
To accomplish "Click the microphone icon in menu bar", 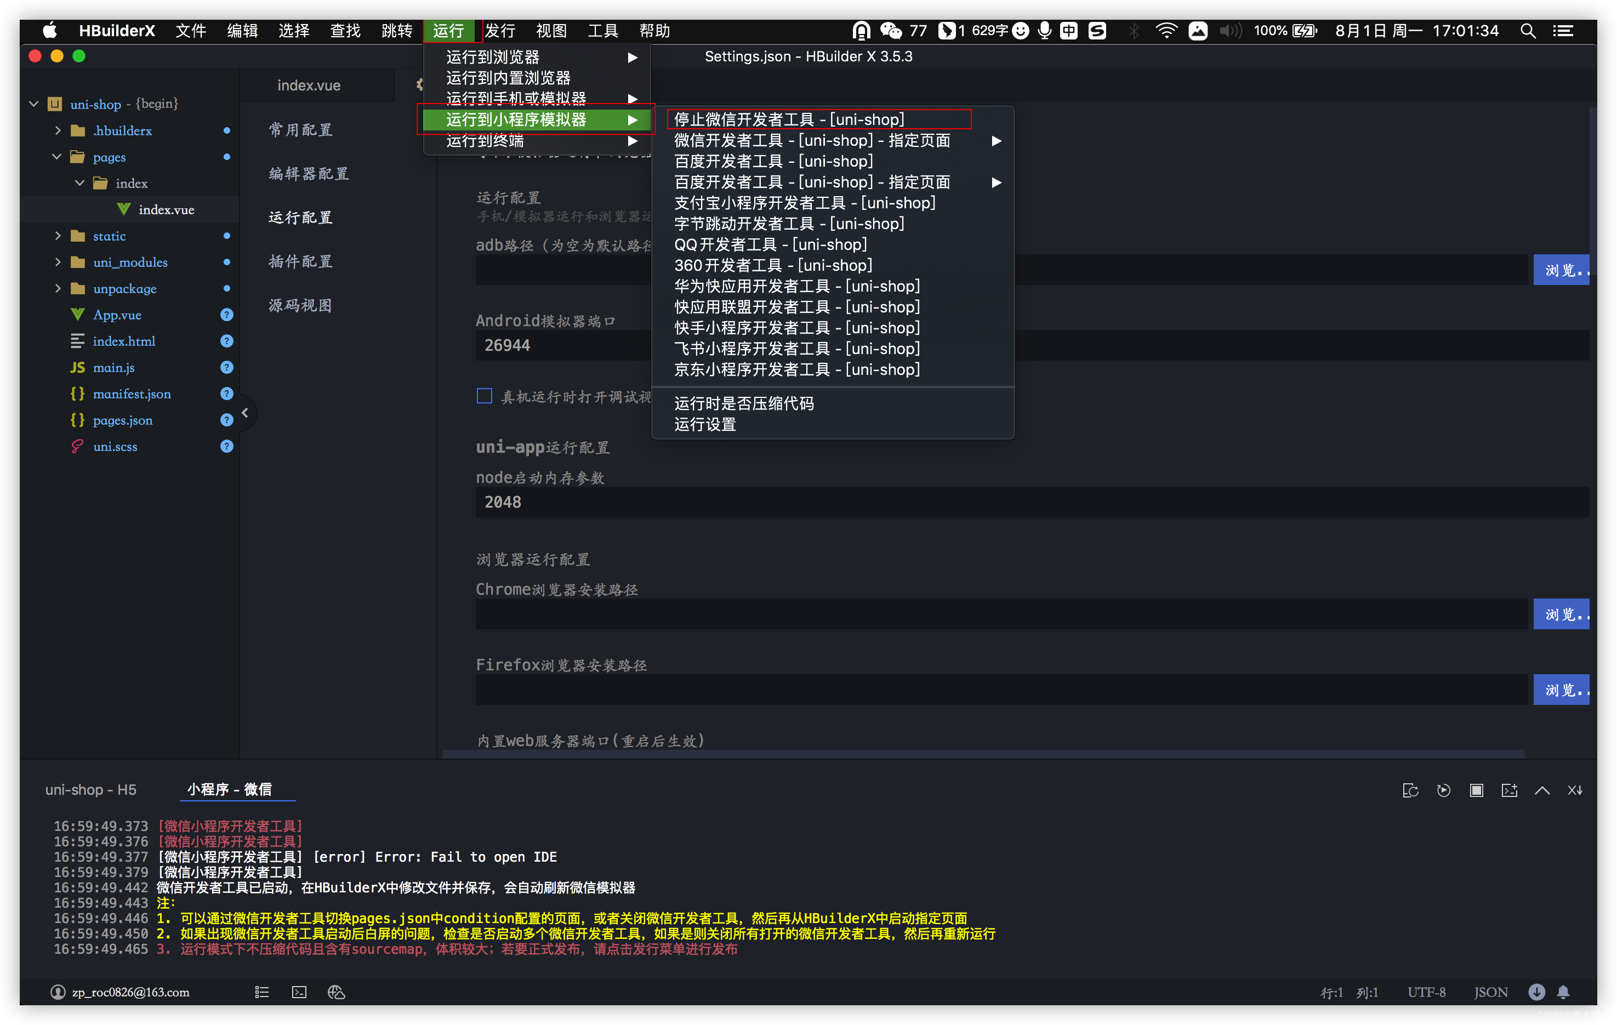I will pos(1044,30).
